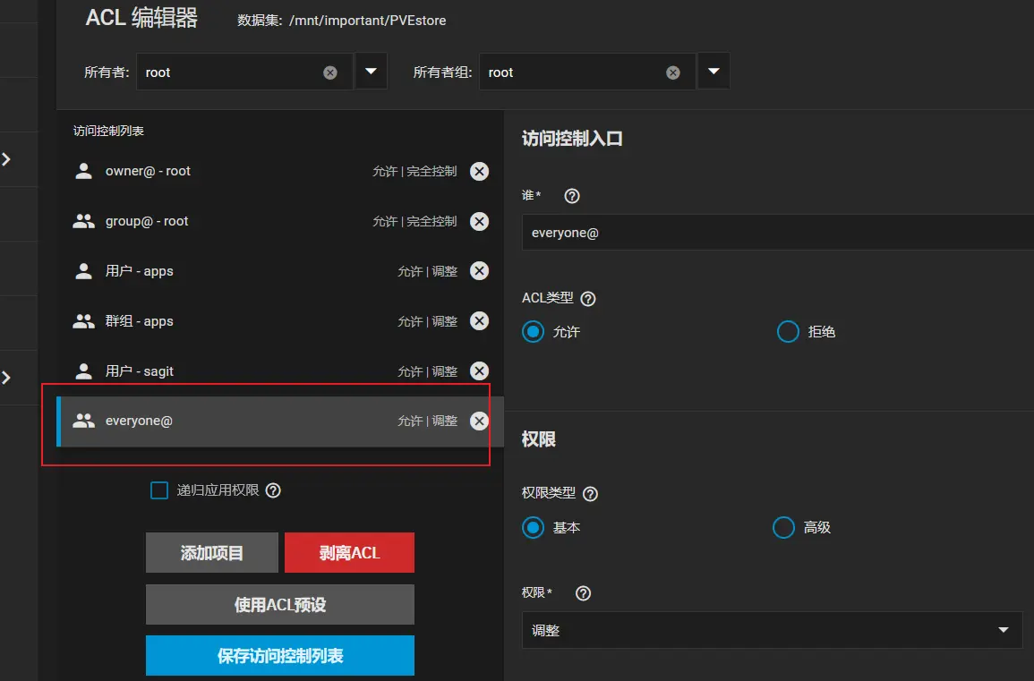Screen dimensions: 1034x681
Task: Expand the 所有者组 dropdown list
Action: [714, 72]
